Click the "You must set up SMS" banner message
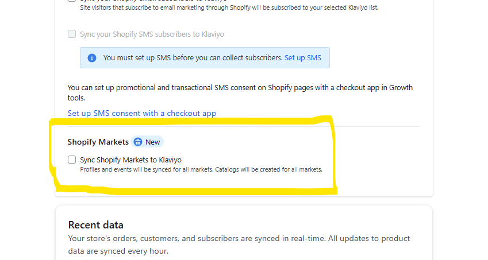488x260 pixels. click(193, 58)
